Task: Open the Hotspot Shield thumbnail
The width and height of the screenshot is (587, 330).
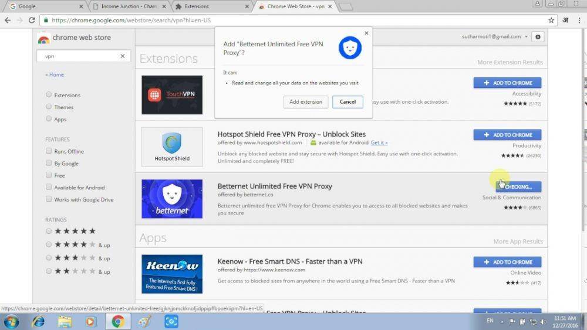Action: tap(172, 147)
